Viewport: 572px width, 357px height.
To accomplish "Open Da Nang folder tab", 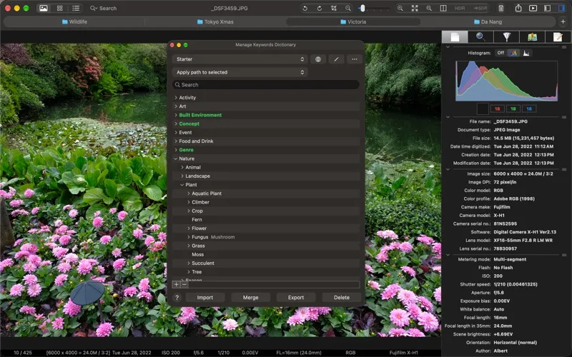I will click(488, 22).
